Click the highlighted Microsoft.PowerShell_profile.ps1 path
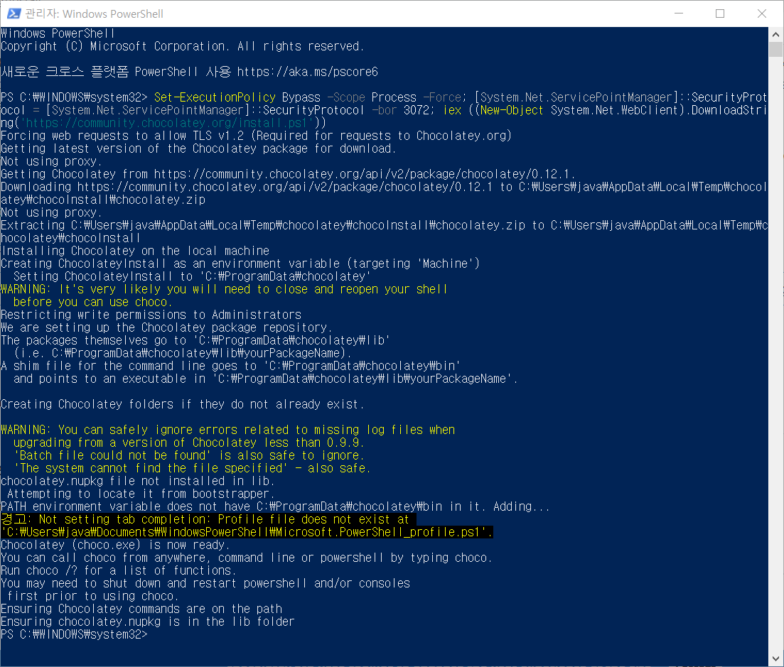Screen dimensions: 784x667 coord(247,532)
